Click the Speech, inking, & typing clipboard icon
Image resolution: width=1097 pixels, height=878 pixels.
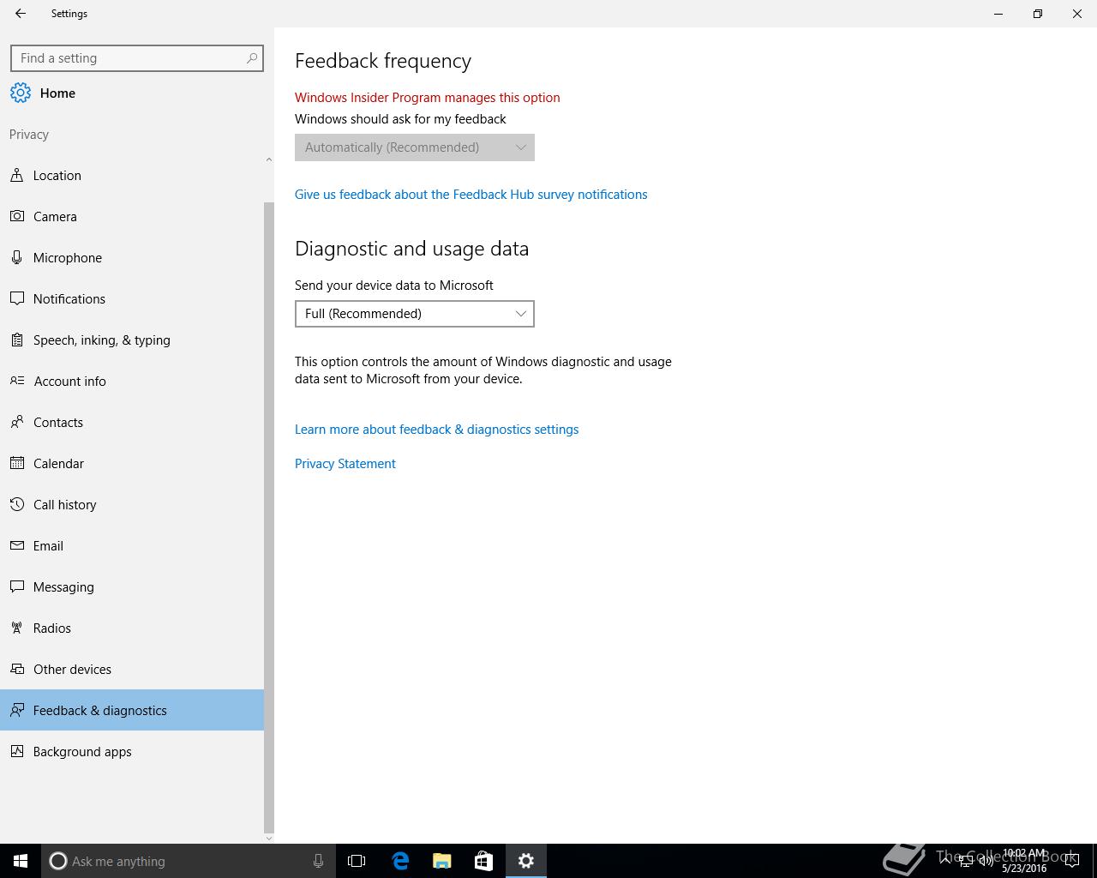(x=16, y=340)
